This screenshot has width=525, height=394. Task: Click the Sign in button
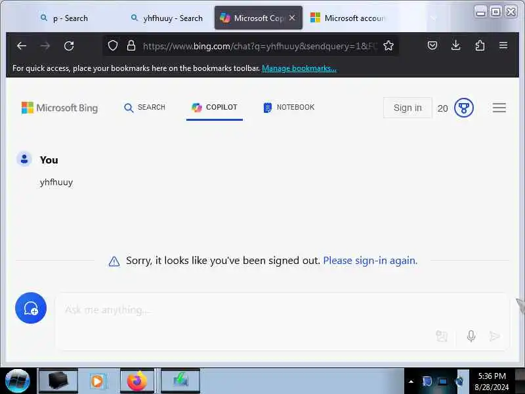tap(408, 108)
